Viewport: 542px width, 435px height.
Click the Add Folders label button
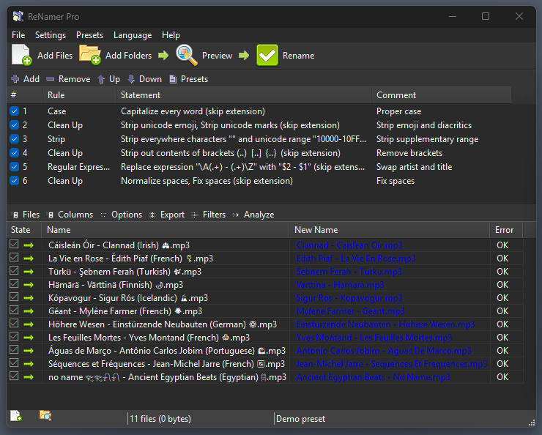click(x=128, y=56)
